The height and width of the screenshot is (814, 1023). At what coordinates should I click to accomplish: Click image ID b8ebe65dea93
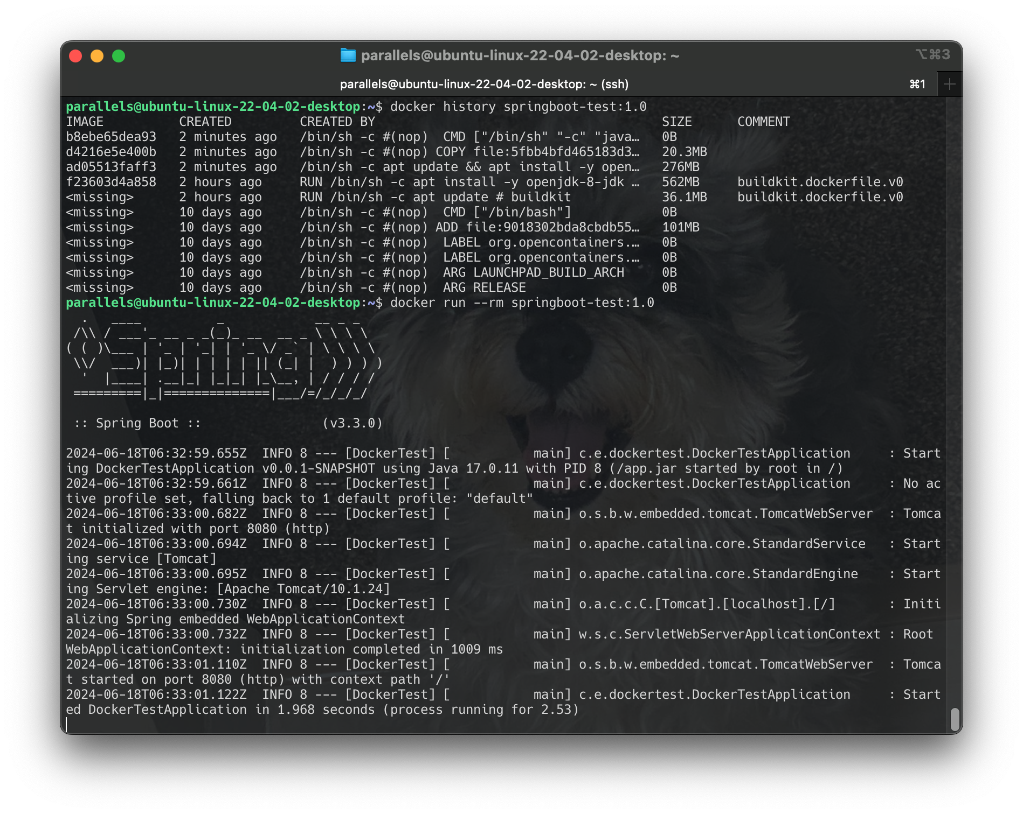[x=111, y=137]
